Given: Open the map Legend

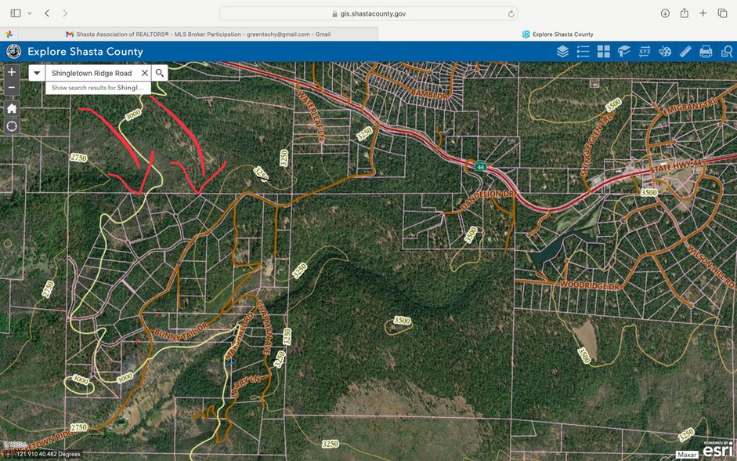Looking at the screenshot, I should point(583,51).
